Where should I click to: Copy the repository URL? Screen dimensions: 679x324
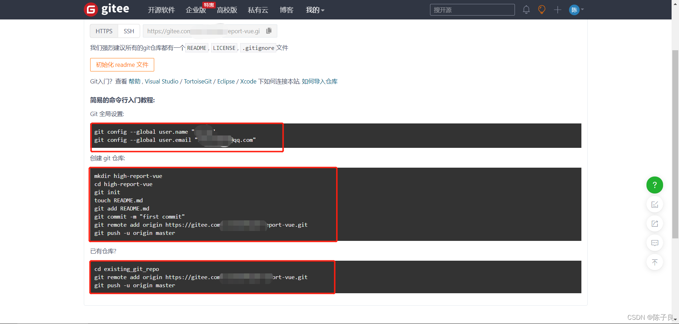tap(269, 31)
